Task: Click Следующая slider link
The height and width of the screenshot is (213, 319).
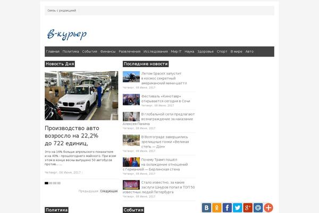Action: [x=109, y=191]
